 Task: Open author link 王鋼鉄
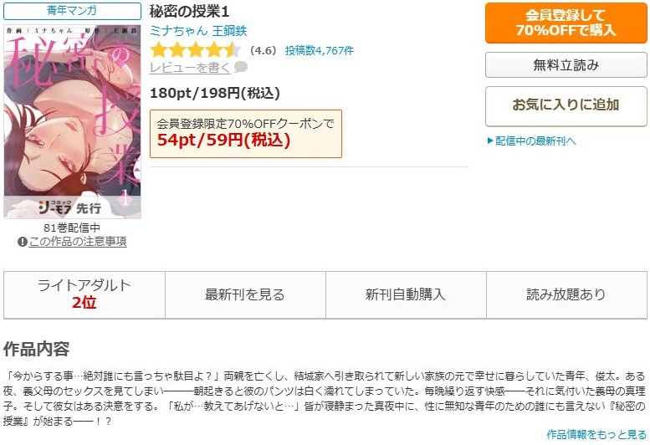click(229, 31)
